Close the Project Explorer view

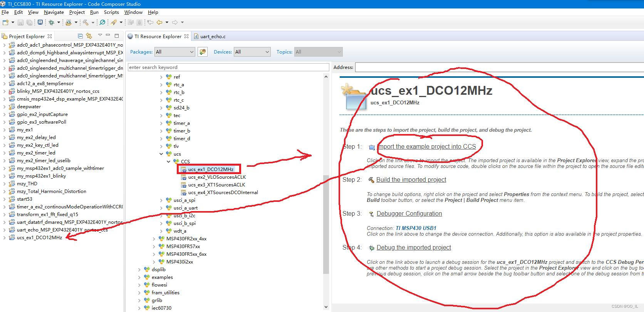(50, 36)
